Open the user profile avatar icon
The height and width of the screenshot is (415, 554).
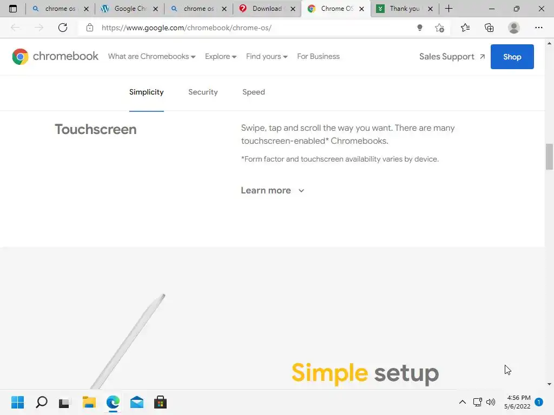514,28
